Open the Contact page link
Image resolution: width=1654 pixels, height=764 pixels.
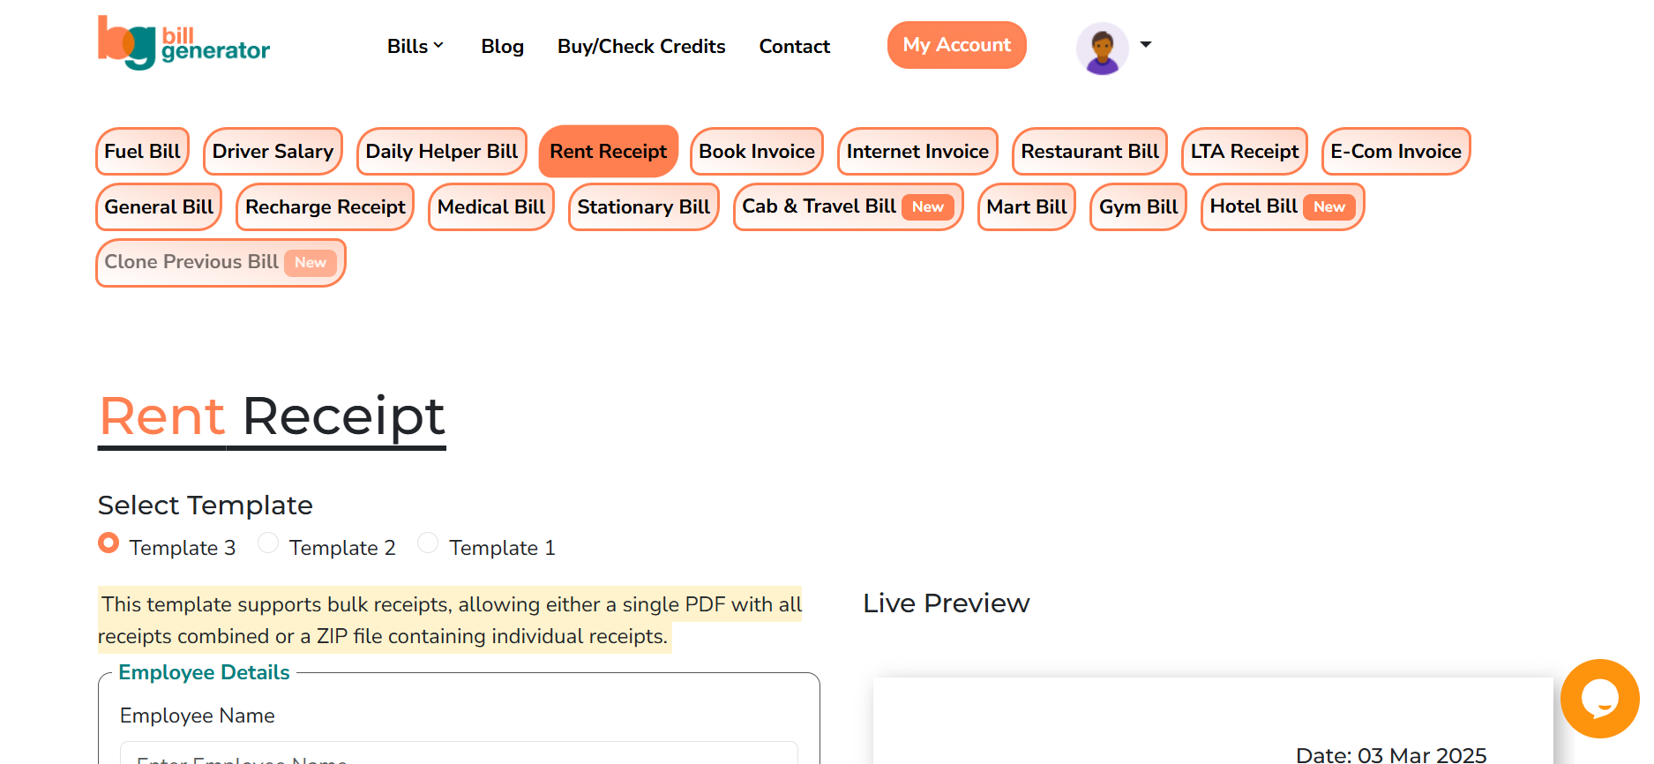pos(794,46)
